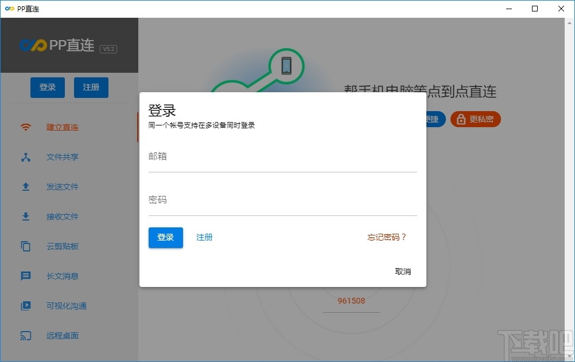Open 文件共享 using its share icon

(26, 156)
